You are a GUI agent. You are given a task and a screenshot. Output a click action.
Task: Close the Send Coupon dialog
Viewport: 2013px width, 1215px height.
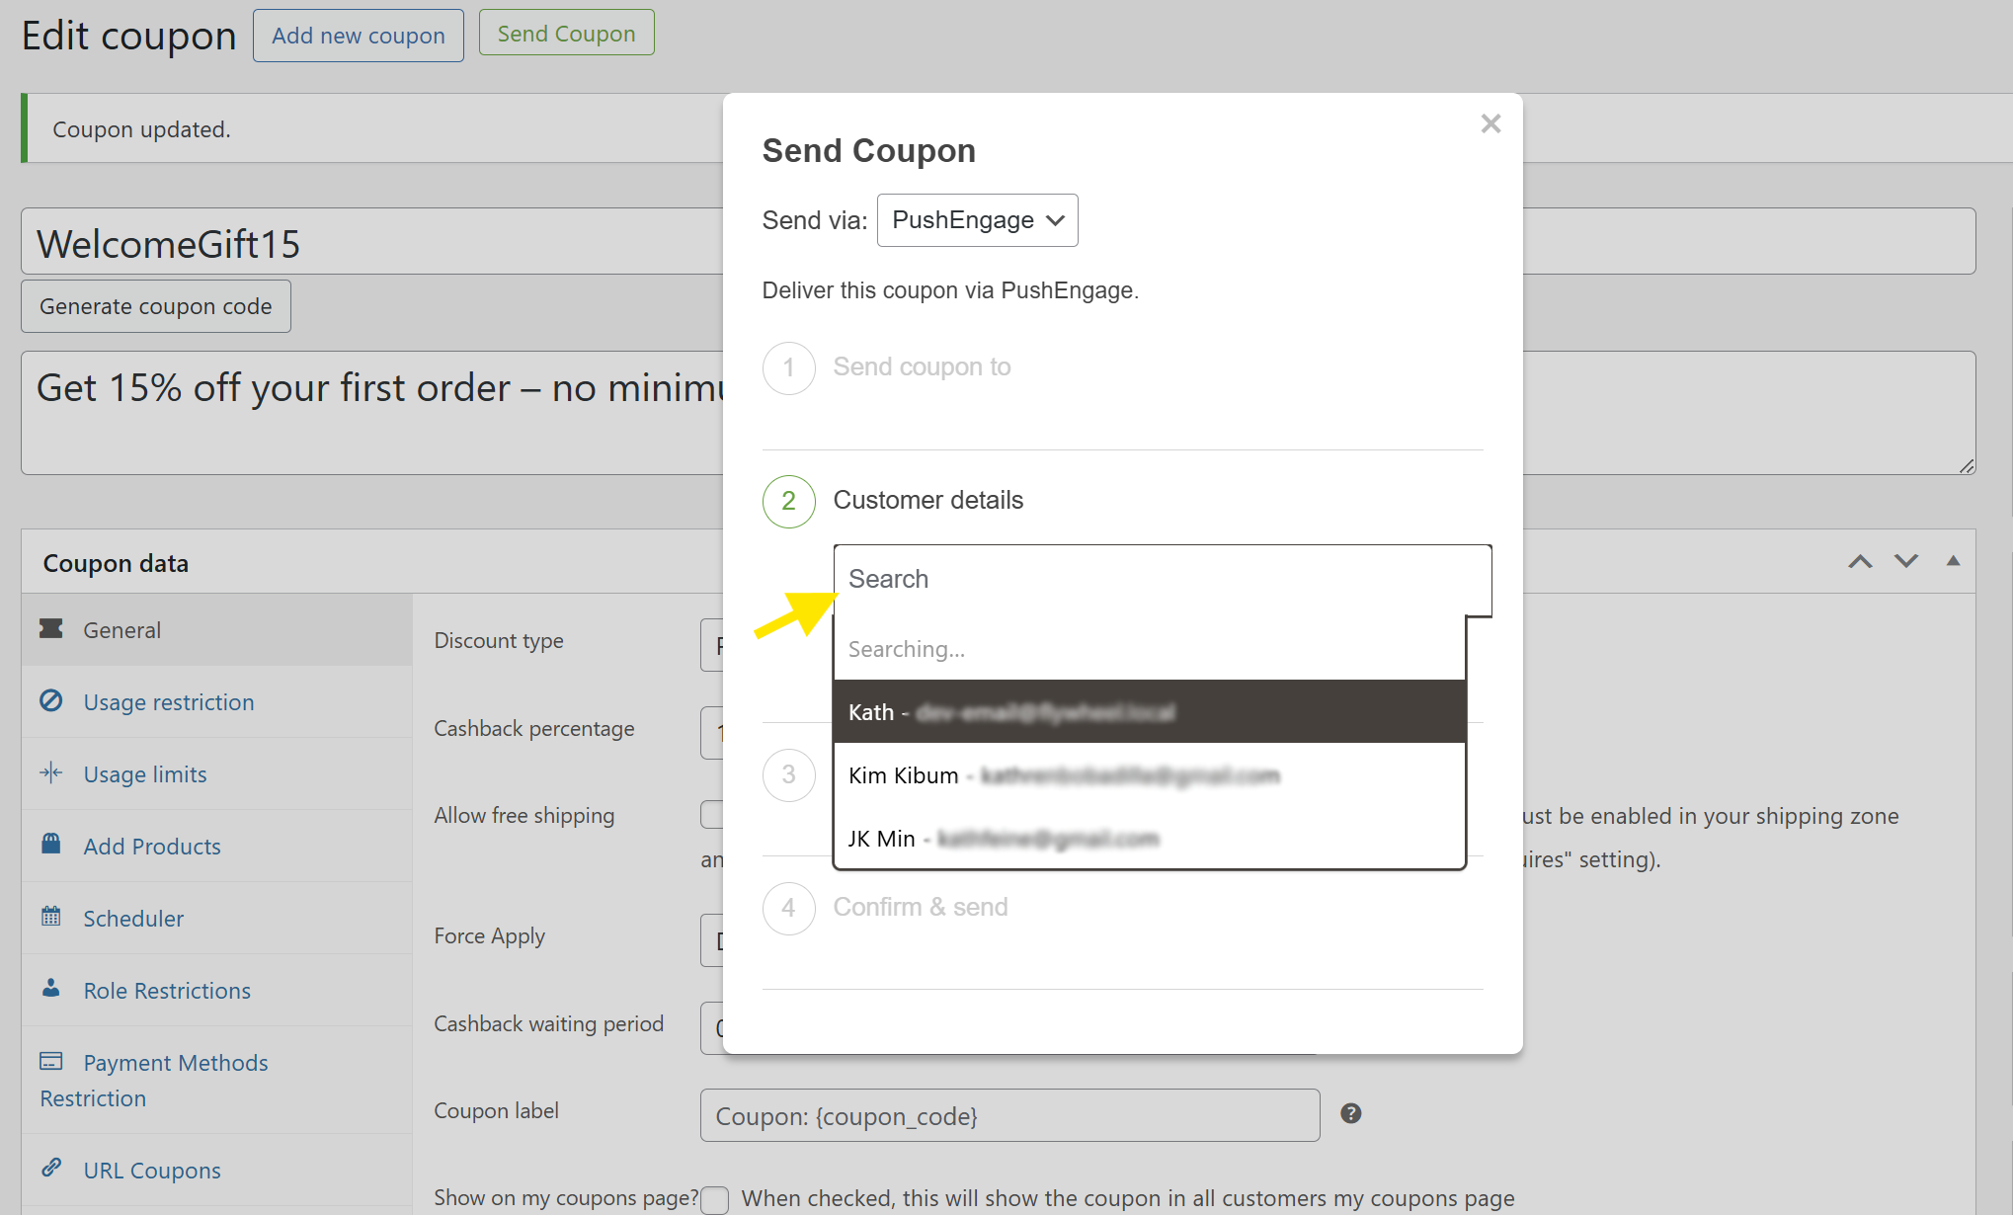(x=1490, y=123)
